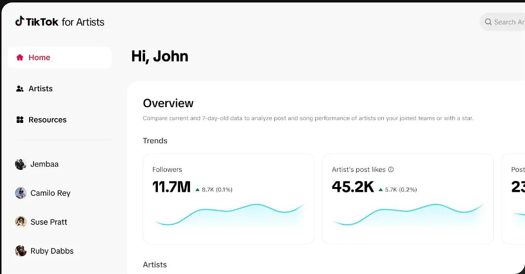525x274 pixels.
Task: Click the 8.7K (0.1%) change indicator
Action: click(x=214, y=189)
